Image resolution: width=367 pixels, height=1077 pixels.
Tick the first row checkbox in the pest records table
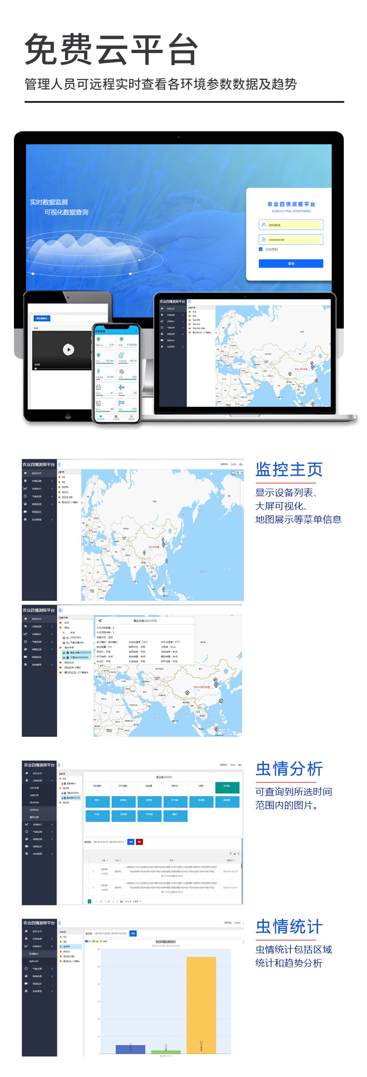click(x=86, y=871)
